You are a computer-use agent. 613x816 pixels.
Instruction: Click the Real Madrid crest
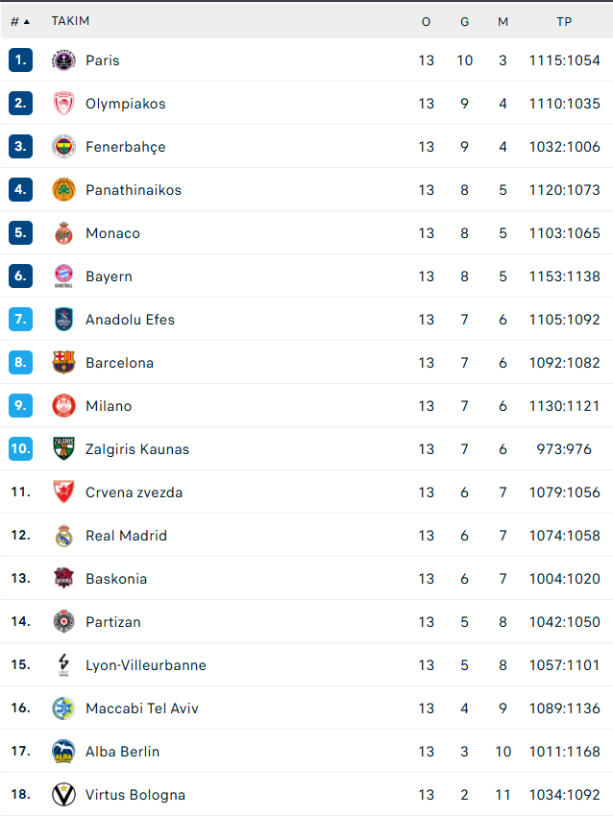tap(63, 536)
